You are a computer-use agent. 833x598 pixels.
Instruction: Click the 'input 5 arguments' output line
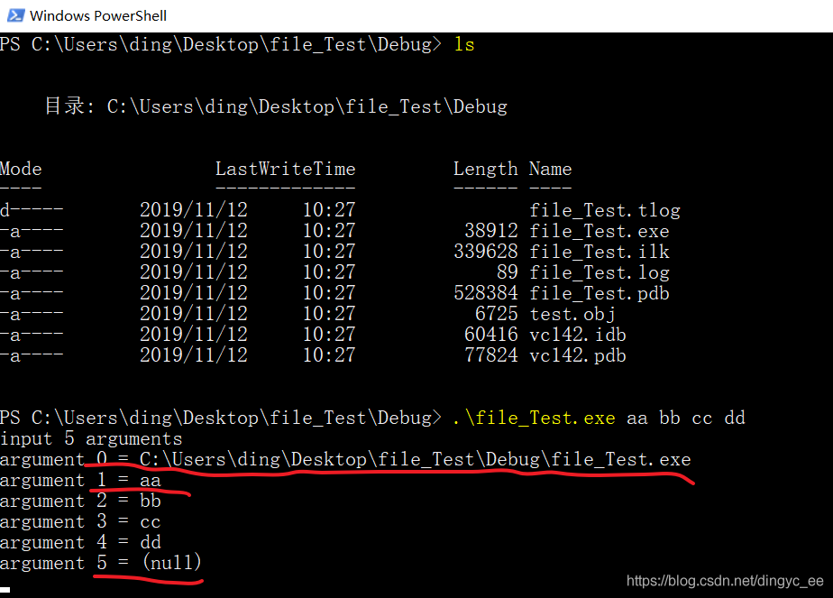pyautogui.click(x=91, y=438)
